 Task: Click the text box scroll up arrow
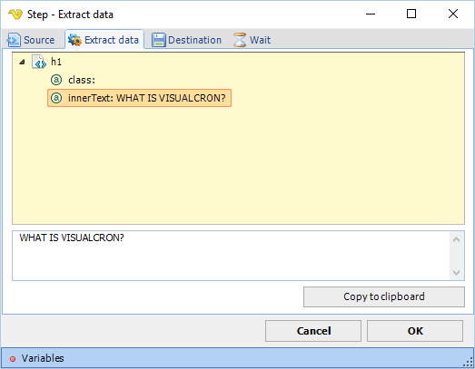pos(457,239)
